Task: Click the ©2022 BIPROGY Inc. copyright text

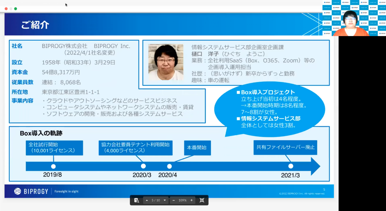Action: pyautogui.click(x=302, y=194)
